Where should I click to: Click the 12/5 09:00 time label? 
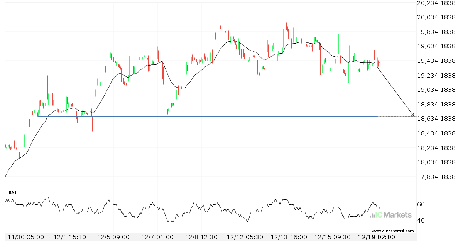coord(113,237)
